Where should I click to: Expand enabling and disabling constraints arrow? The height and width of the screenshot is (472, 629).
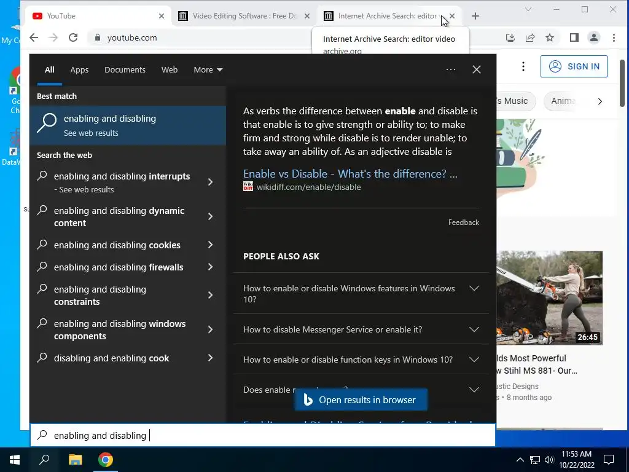click(x=210, y=296)
